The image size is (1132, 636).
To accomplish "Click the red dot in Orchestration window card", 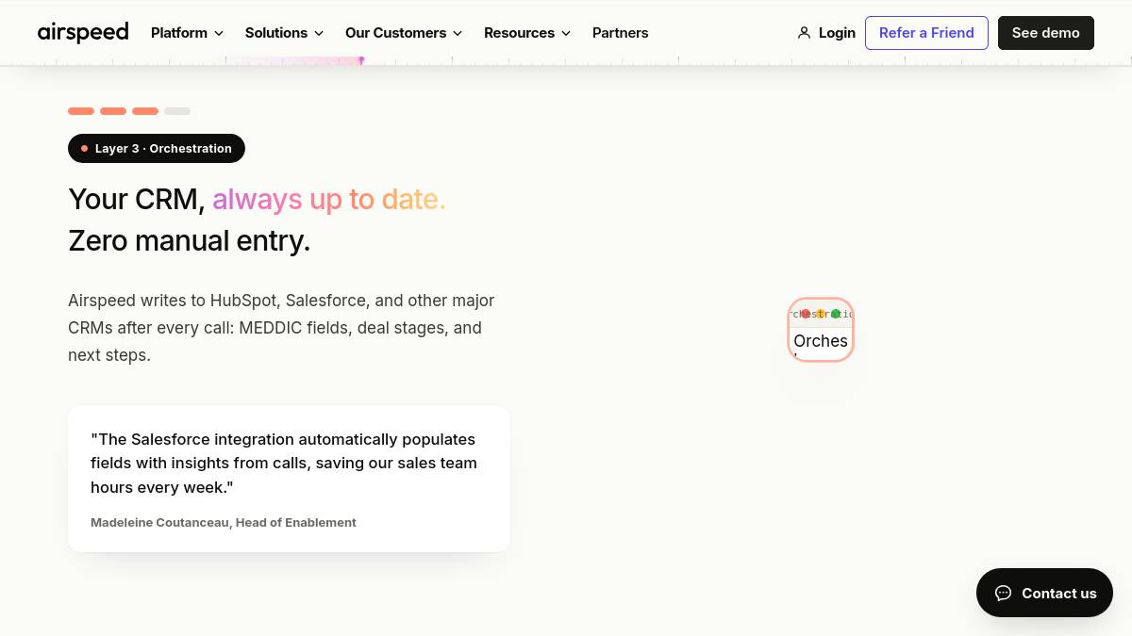I will click(806, 314).
